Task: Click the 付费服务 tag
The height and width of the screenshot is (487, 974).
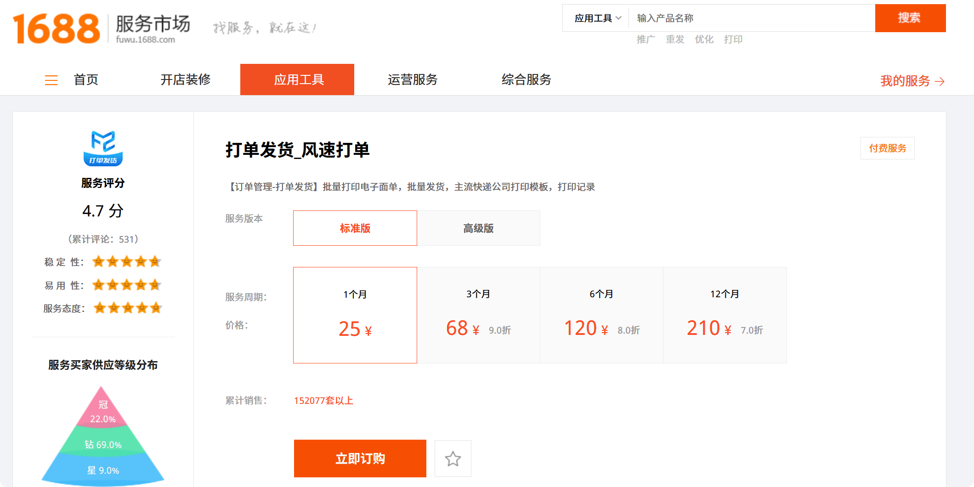Action: (888, 148)
